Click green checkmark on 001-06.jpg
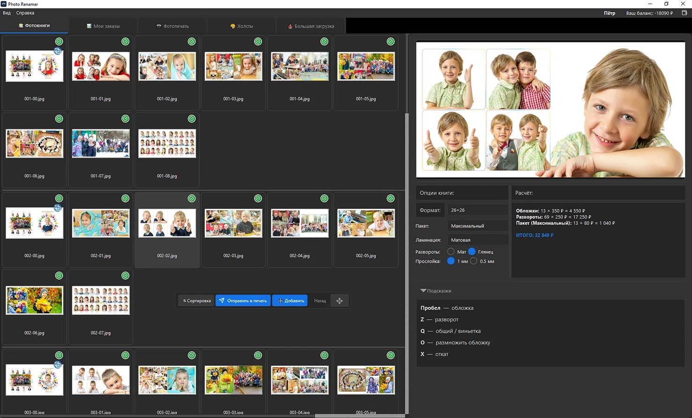The image size is (692, 418). [59, 119]
